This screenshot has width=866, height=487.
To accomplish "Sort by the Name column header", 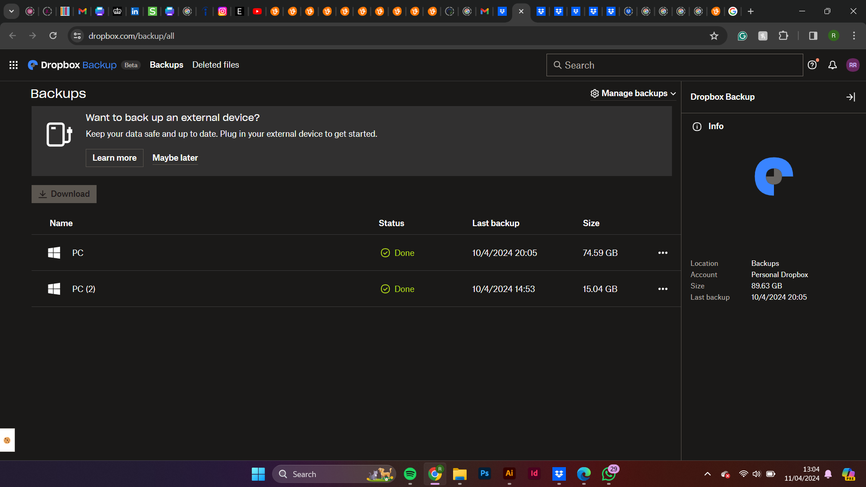I will coord(61,223).
